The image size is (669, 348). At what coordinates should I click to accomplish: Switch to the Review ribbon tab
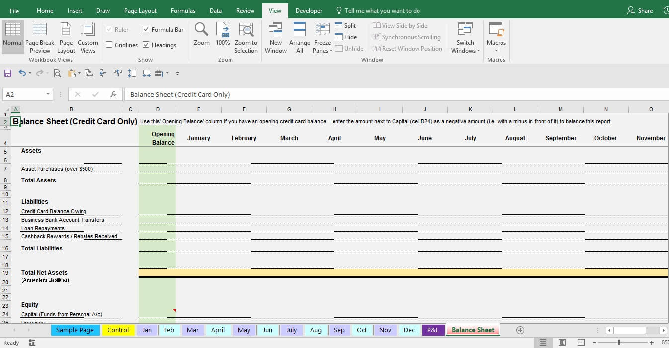245,10
